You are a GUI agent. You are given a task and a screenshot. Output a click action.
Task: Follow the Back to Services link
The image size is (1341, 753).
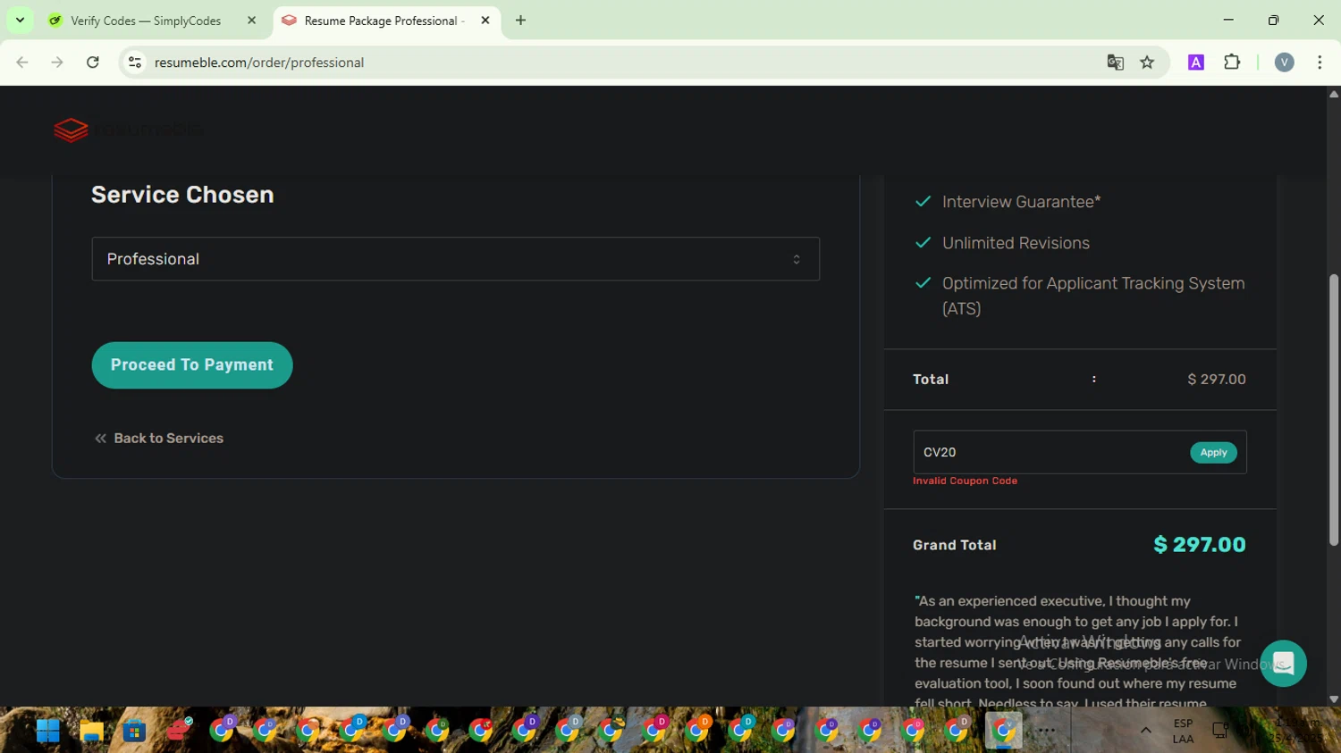point(159,439)
